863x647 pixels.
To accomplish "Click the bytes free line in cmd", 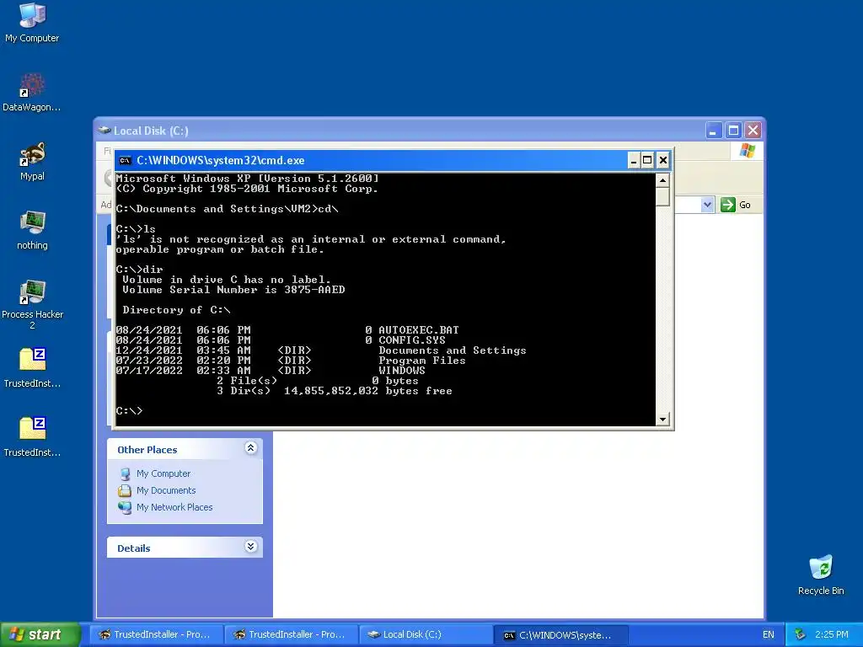I will click(335, 391).
